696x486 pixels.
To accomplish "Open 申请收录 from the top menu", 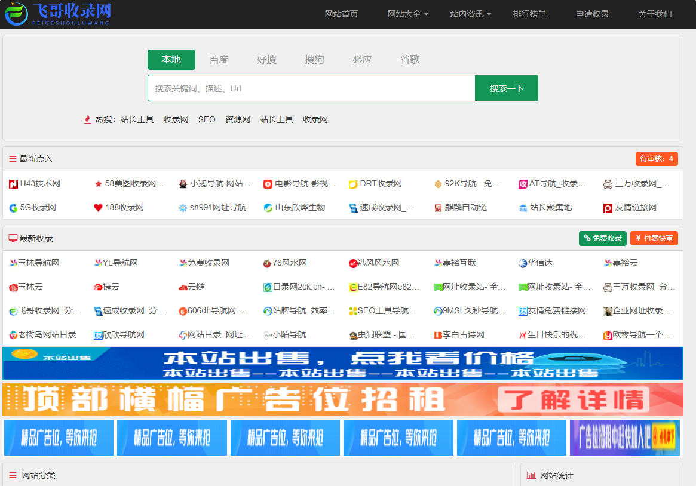I will [593, 14].
